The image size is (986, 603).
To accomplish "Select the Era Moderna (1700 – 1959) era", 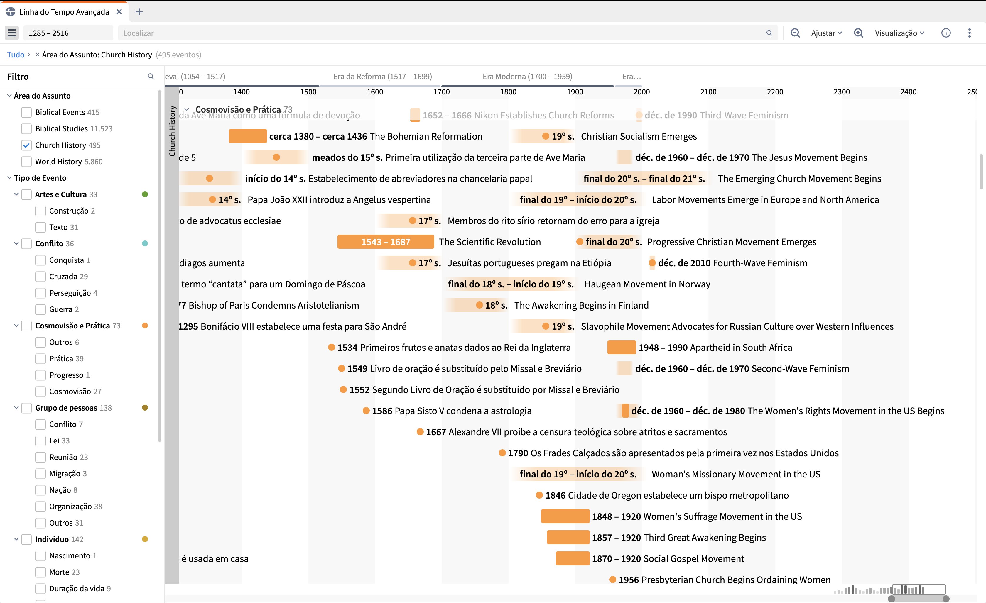I will [527, 76].
